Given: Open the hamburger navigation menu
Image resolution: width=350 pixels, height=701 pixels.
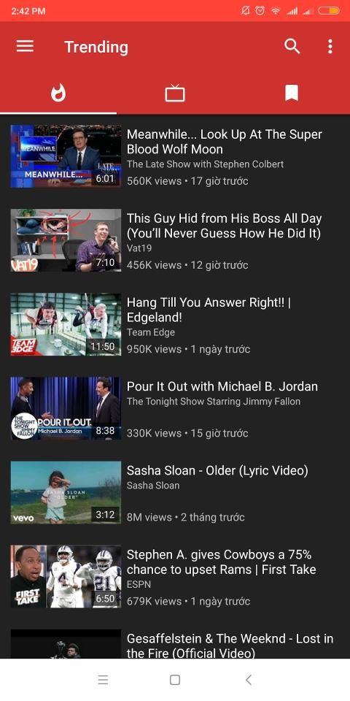Looking at the screenshot, I should 25,47.
